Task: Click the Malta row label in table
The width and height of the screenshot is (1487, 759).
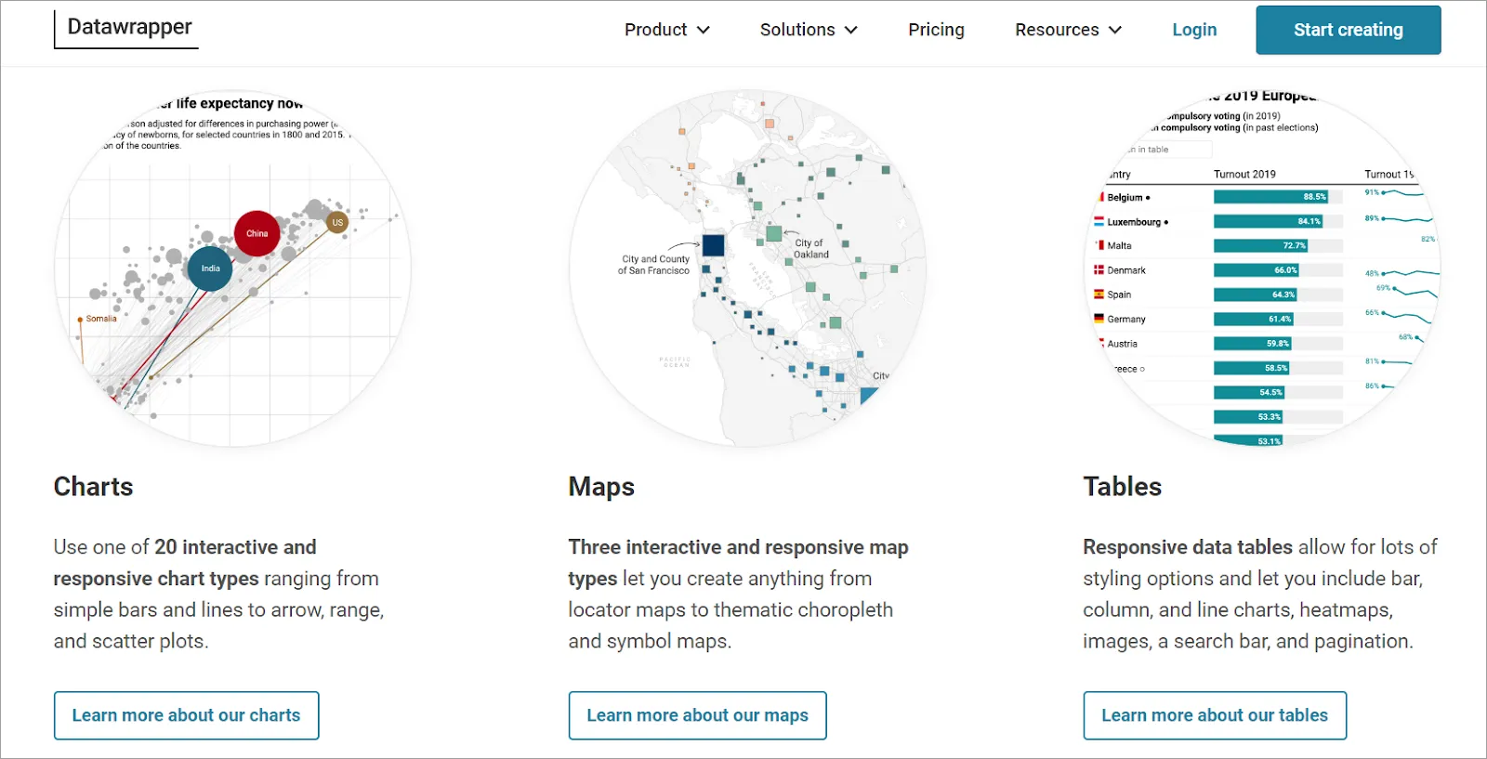Action: [1119, 245]
